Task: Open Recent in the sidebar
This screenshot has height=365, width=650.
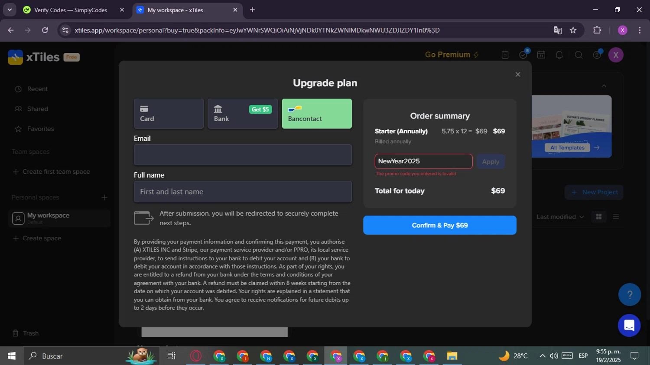Action: pos(37,89)
